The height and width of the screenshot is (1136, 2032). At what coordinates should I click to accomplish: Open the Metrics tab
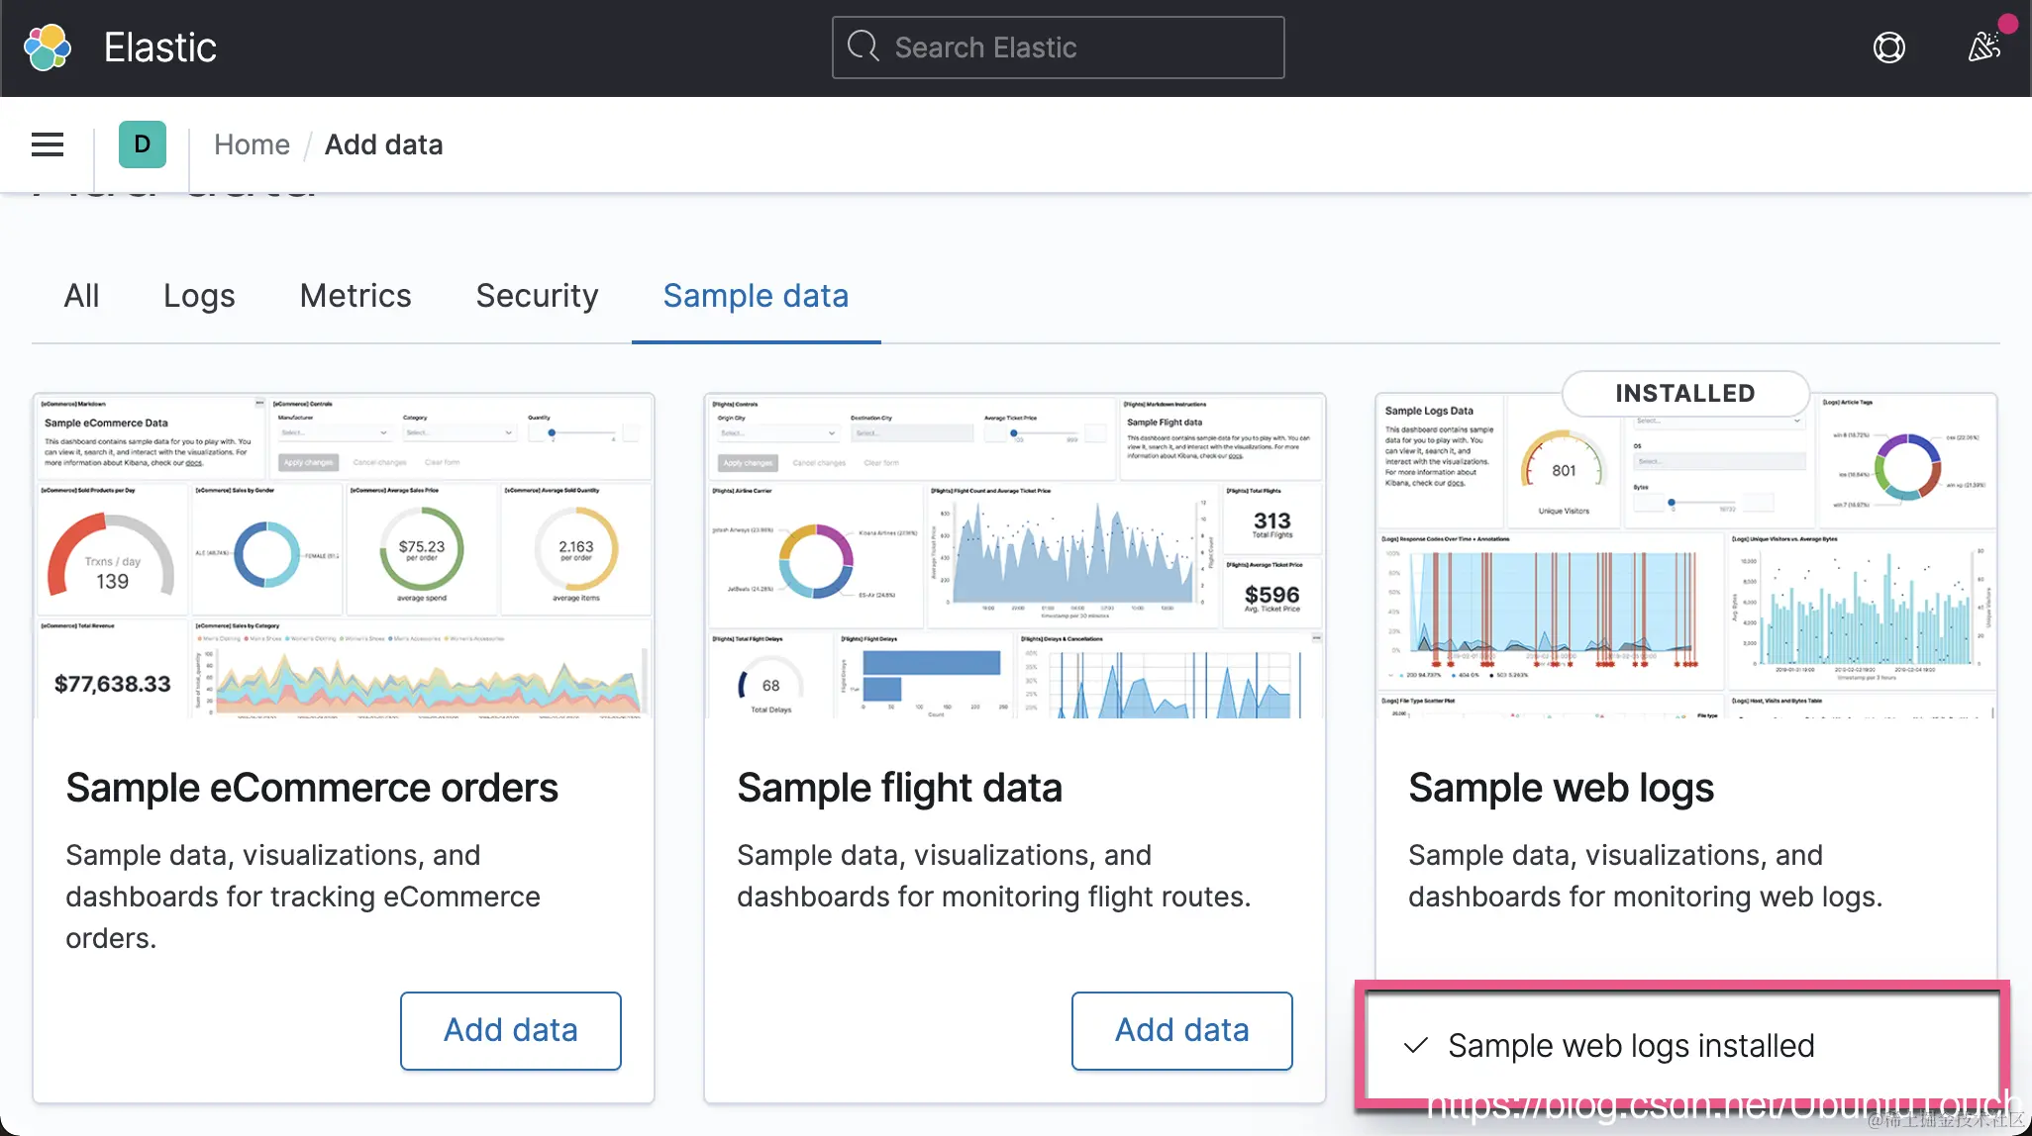tap(356, 296)
